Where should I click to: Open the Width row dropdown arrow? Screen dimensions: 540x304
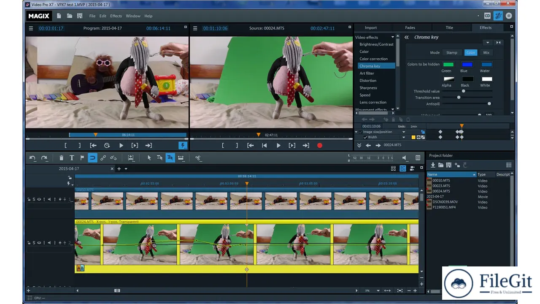[404, 137]
